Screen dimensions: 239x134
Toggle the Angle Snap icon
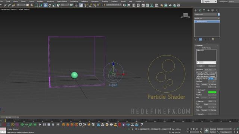pos(90,5)
